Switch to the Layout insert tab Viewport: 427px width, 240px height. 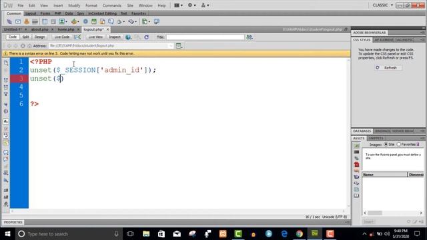(31, 13)
